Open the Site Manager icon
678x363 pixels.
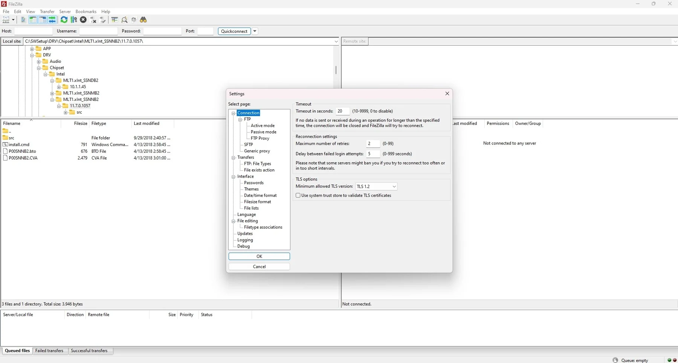(6, 20)
